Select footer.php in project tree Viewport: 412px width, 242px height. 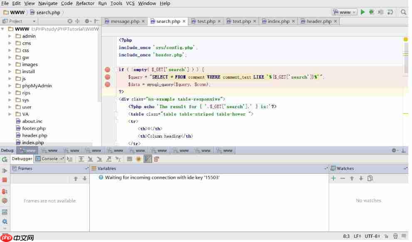(34, 128)
